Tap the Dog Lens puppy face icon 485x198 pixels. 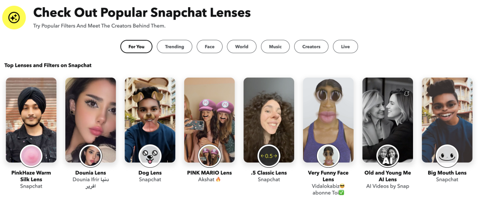[150, 156]
